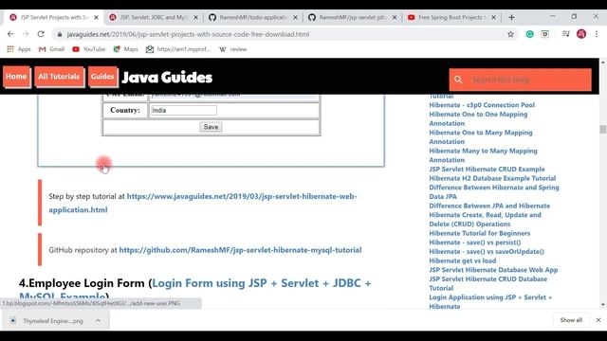Open the Maps bookmark
607x341 pixels.
[x=125, y=49]
